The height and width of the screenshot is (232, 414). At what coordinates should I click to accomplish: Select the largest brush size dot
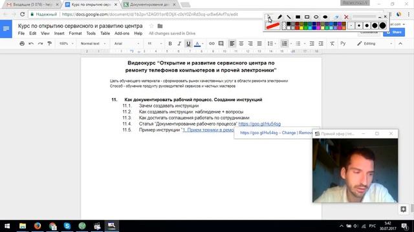click(x=382, y=26)
